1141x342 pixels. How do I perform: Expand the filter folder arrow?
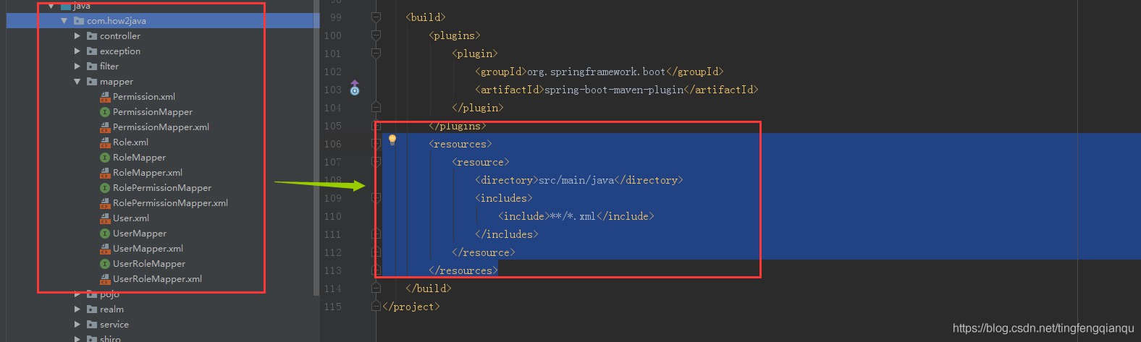(x=77, y=67)
